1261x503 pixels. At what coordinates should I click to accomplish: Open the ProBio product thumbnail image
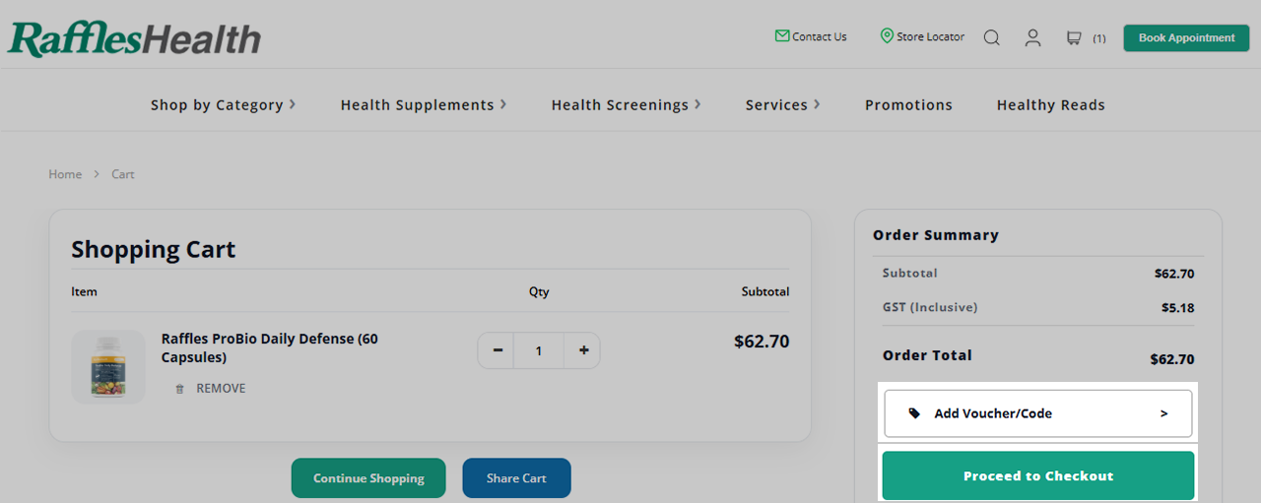tap(108, 366)
